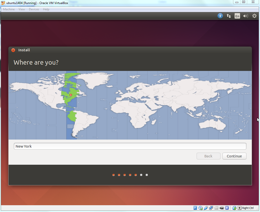Open the sound volume indicator

pos(246,16)
